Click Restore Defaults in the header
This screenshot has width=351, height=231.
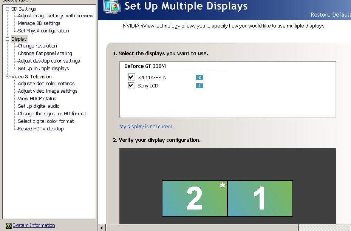click(331, 15)
